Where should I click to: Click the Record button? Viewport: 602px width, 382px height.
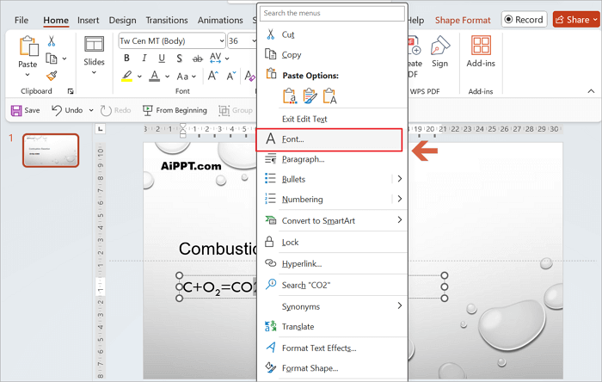523,20
